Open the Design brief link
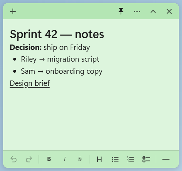The width and height of the screenshot is (182, 171). (x=30, y=83)
